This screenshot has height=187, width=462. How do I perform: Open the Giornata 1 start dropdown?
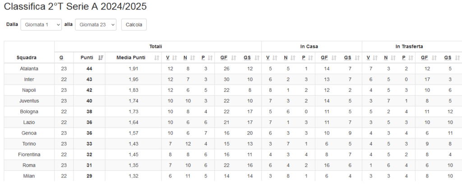[x=41, y=25]
